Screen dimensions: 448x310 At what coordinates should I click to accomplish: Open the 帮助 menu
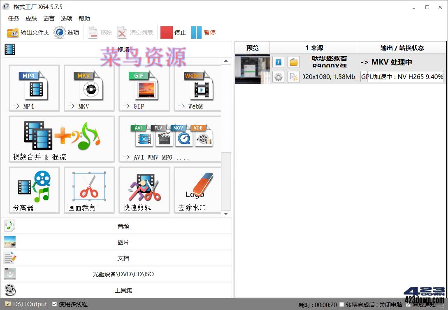pos(84,18)
